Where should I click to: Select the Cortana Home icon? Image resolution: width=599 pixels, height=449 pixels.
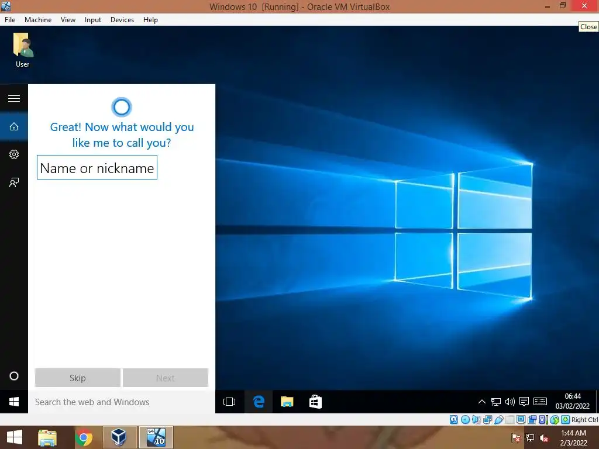point(14,126)
